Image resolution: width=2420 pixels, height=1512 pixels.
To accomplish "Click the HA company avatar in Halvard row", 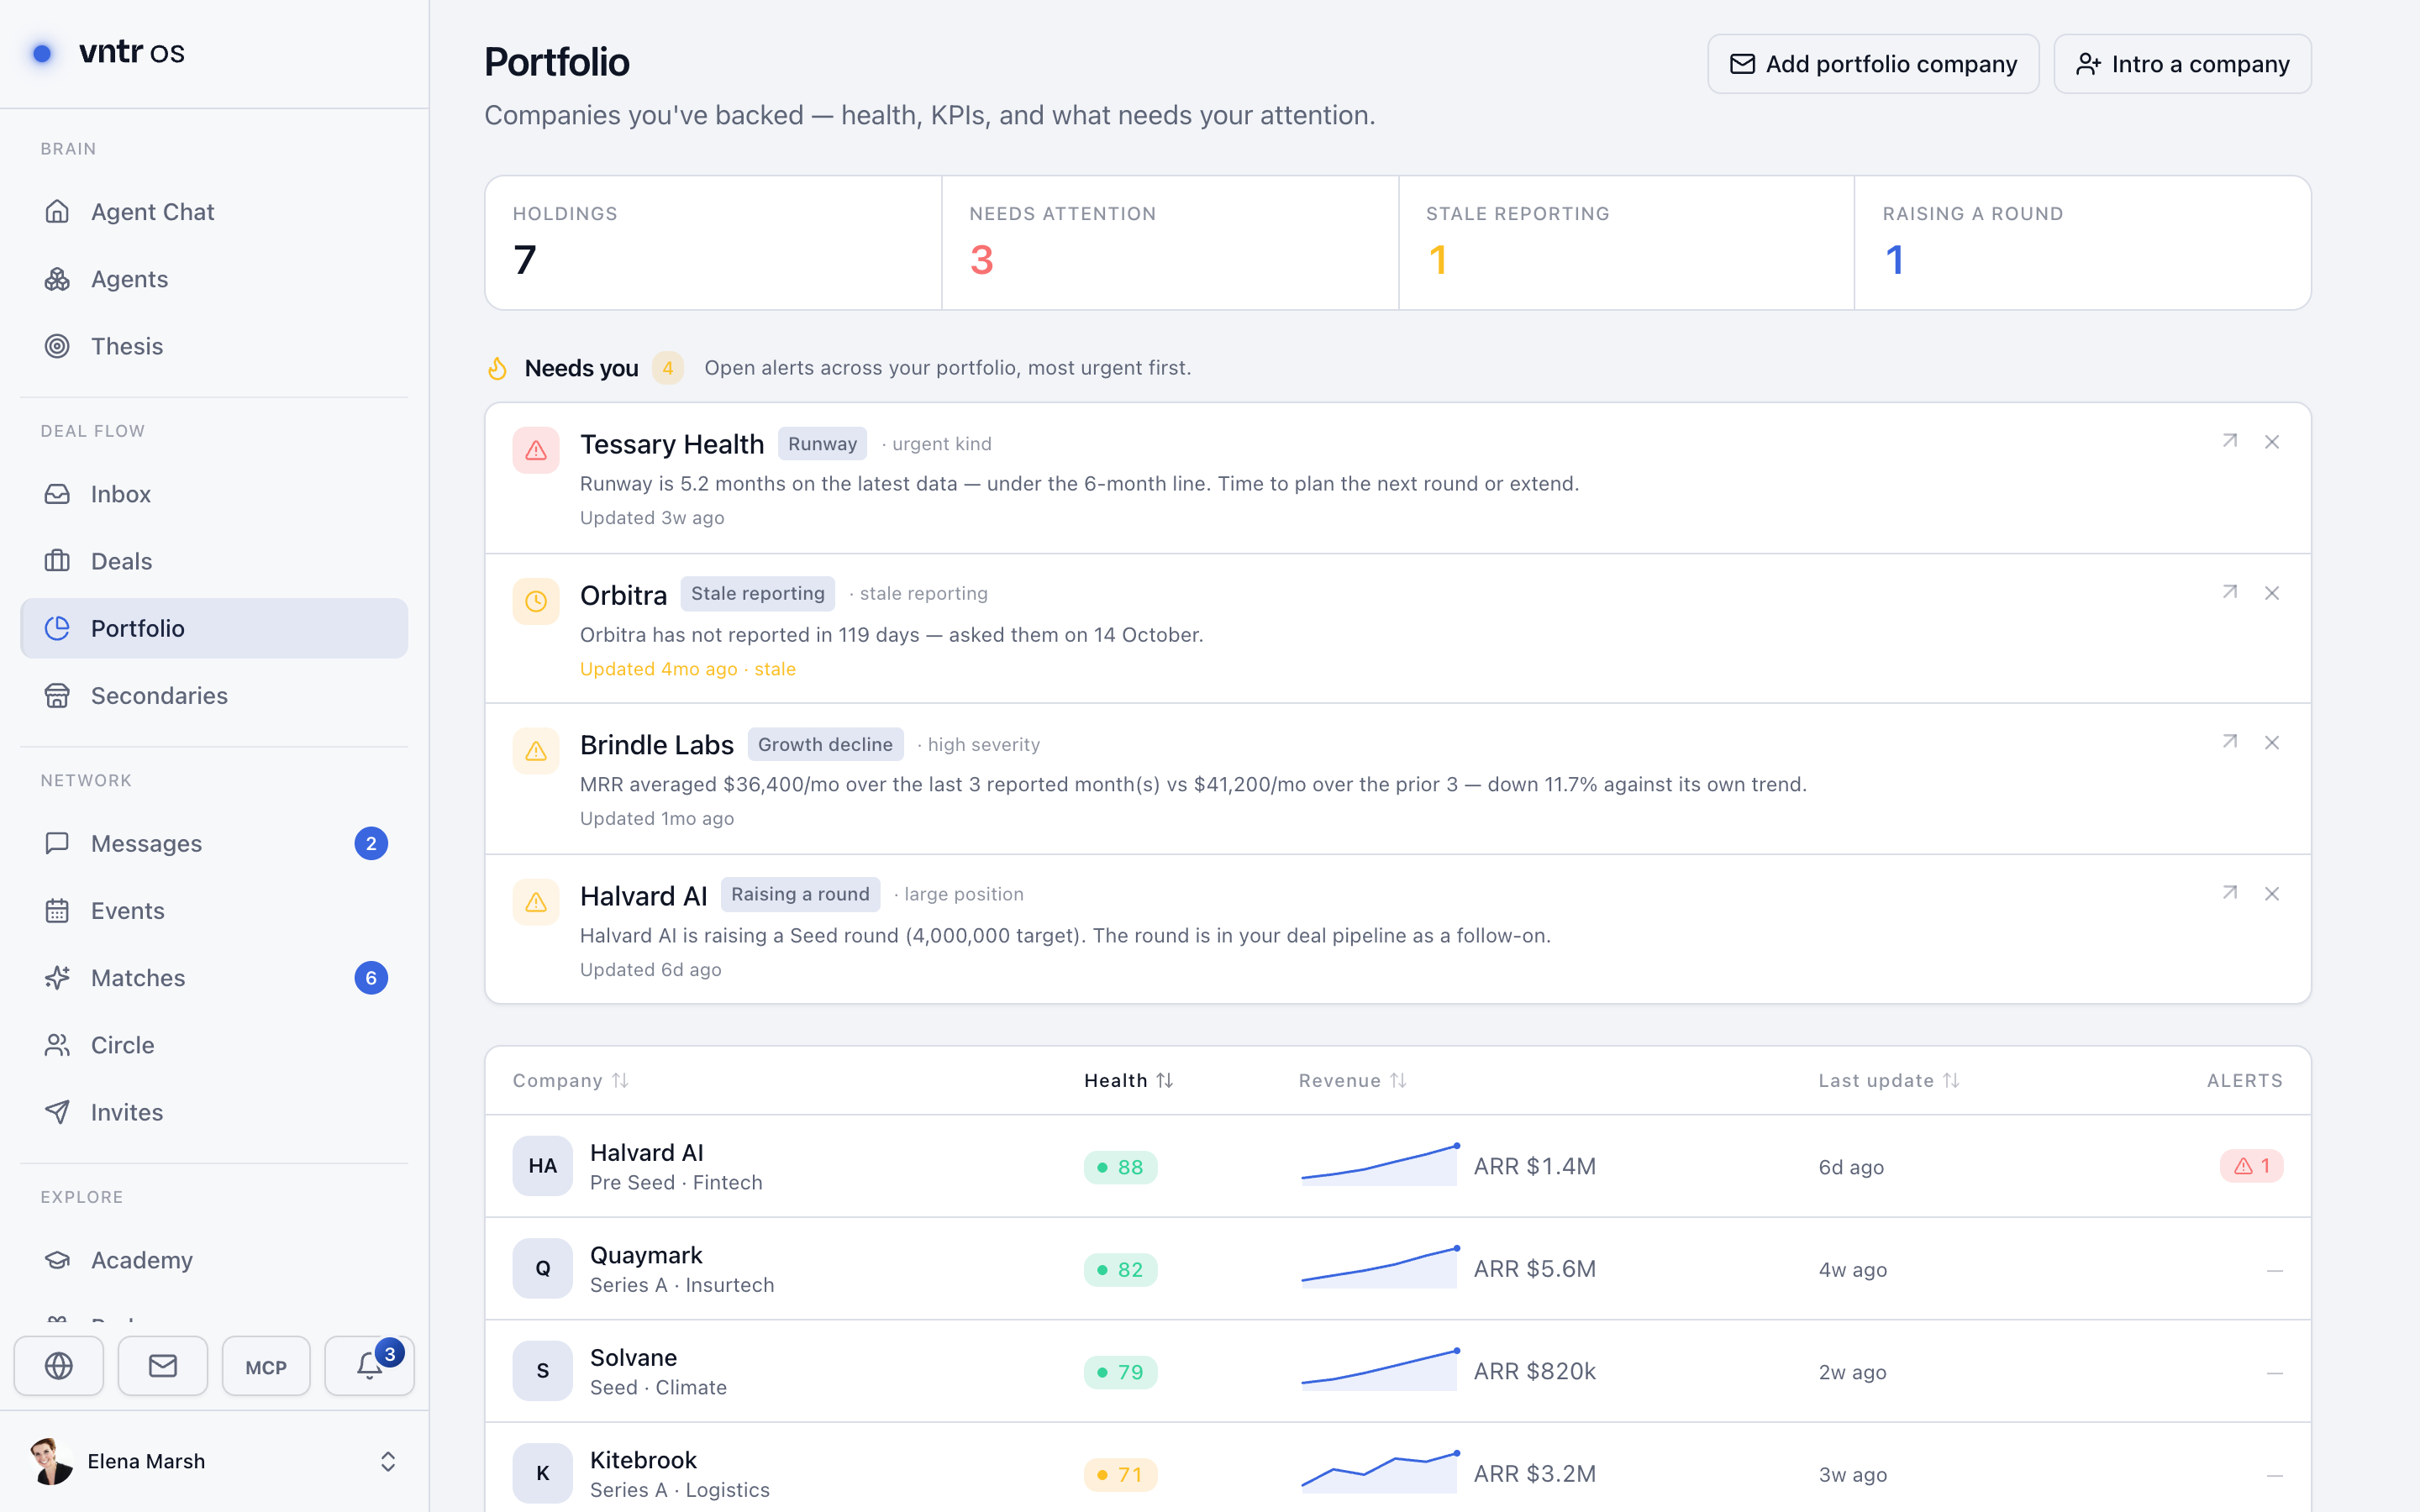I will point(543,1166).
